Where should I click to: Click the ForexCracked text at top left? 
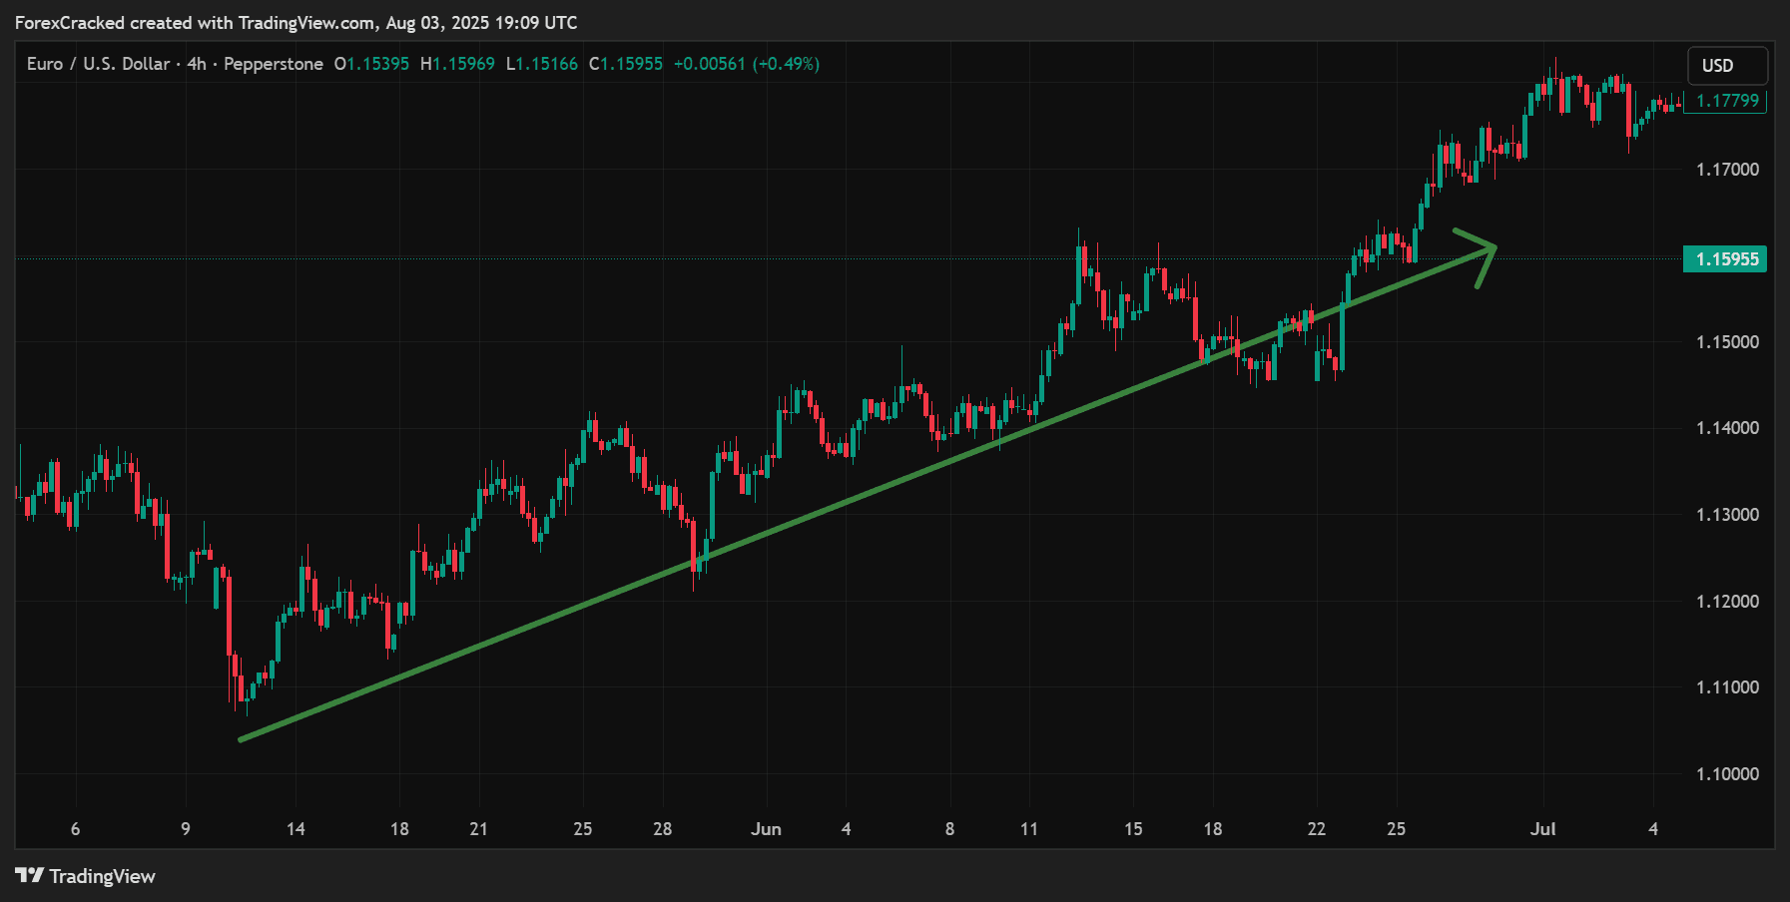pos(68,22)
